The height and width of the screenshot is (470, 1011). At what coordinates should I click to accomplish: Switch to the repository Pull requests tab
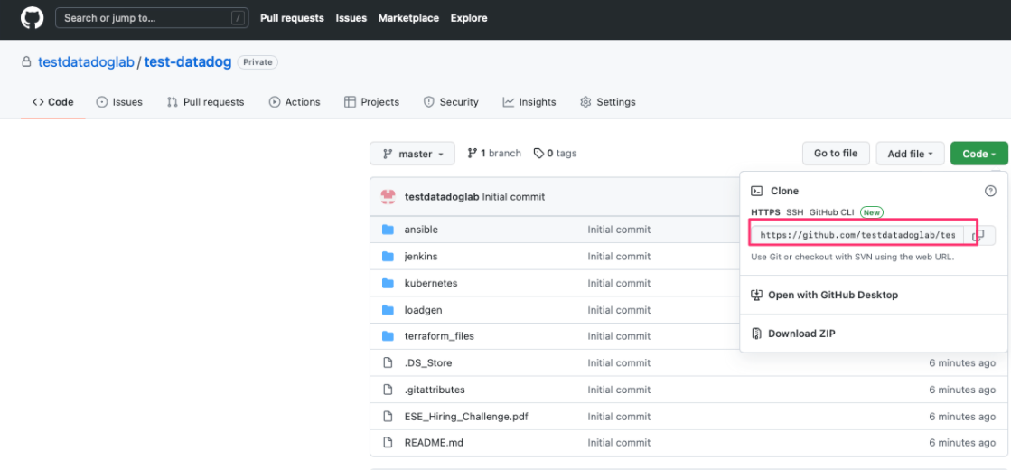(x=206, y=102)
